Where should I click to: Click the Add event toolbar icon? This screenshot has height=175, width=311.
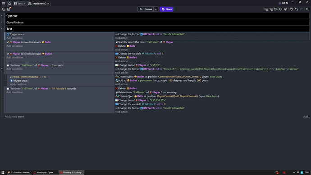(x=266, y=9)
